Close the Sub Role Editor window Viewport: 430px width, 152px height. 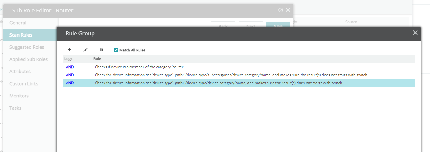288,10
